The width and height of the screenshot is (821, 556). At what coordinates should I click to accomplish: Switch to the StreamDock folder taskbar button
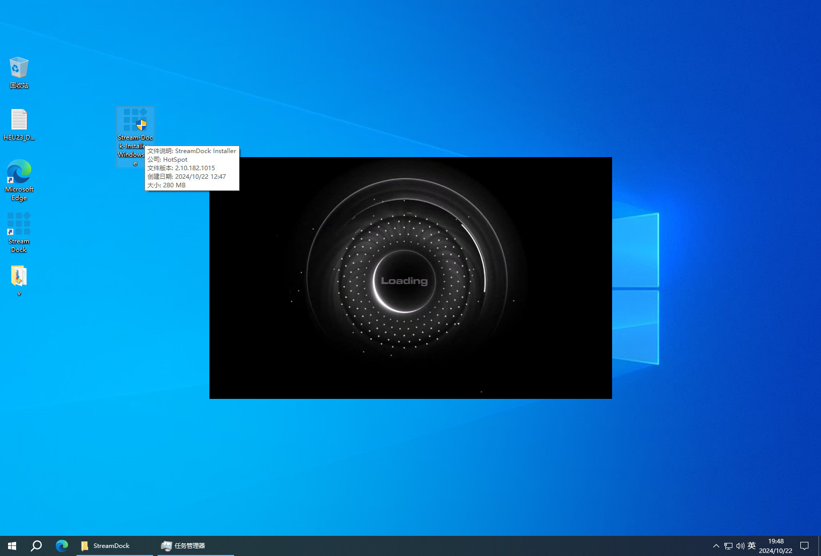point(115,546)
